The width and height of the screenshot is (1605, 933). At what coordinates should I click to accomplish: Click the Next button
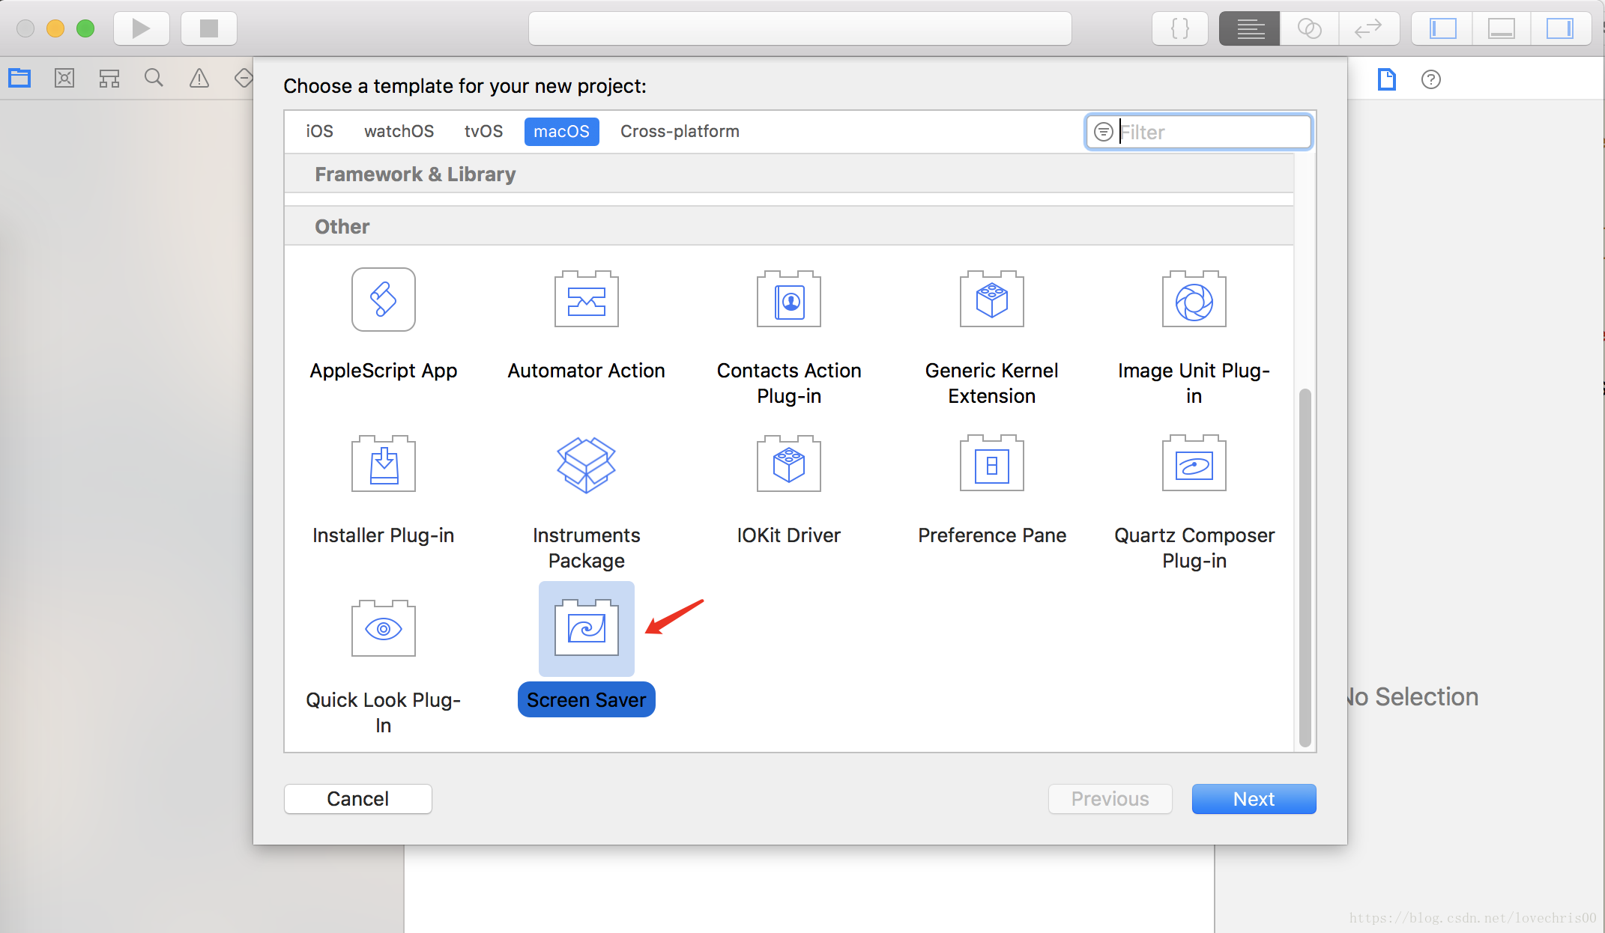click(x=1254, y=799)
